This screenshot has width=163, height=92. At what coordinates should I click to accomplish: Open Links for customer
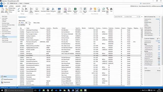[x=99, y=10]
